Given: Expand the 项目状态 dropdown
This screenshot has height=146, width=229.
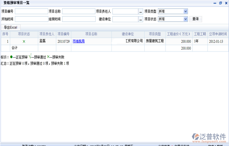Looking at the screenshot, I should (x=185, y=19).
